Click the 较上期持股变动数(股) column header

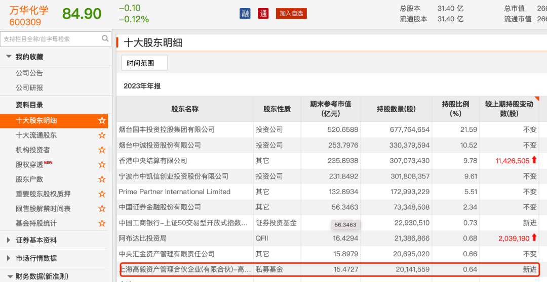coord(510,109)
